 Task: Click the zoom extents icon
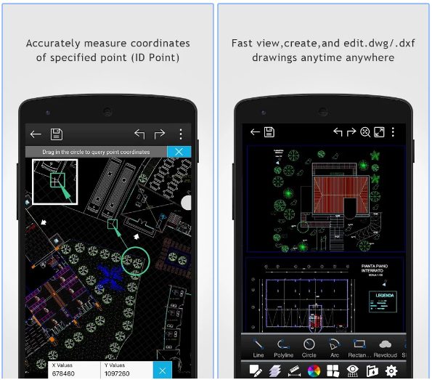pos(365,132)
